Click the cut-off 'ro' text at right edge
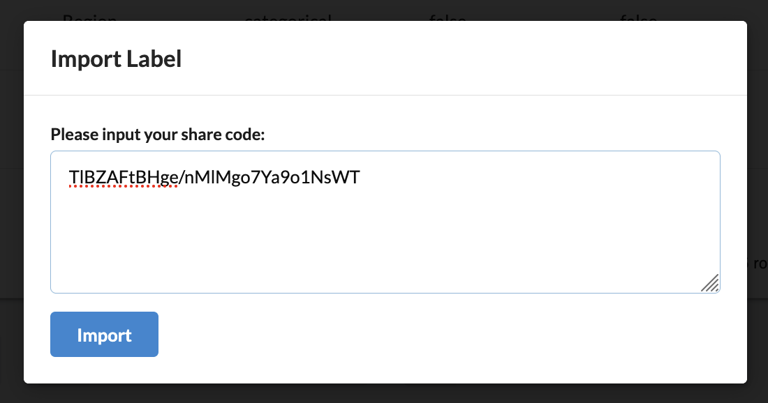The width and height of the screenshot is (768, 403). point(760,264)
